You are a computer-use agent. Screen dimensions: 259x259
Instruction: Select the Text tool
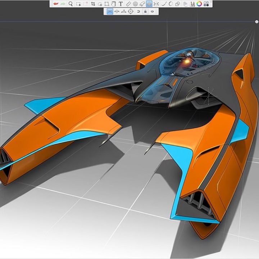tap(121, 4)
